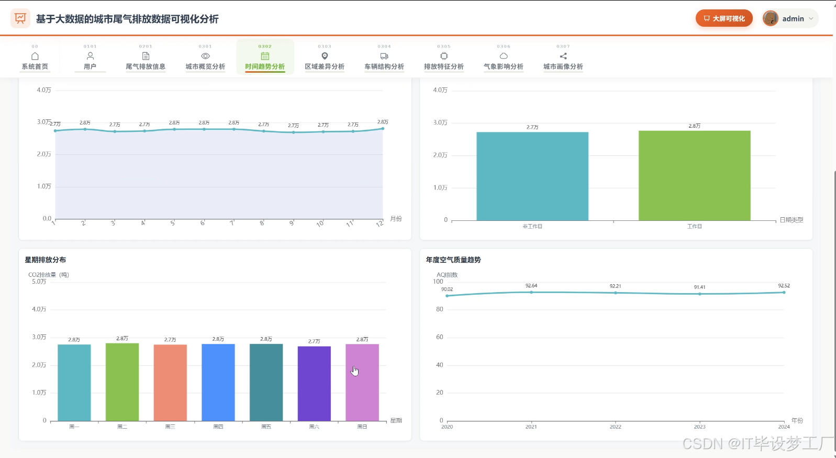Viewport: 836px width, 458px height.
Task: Click the 2021 data point 92.64
Action: tap(531, 292)
